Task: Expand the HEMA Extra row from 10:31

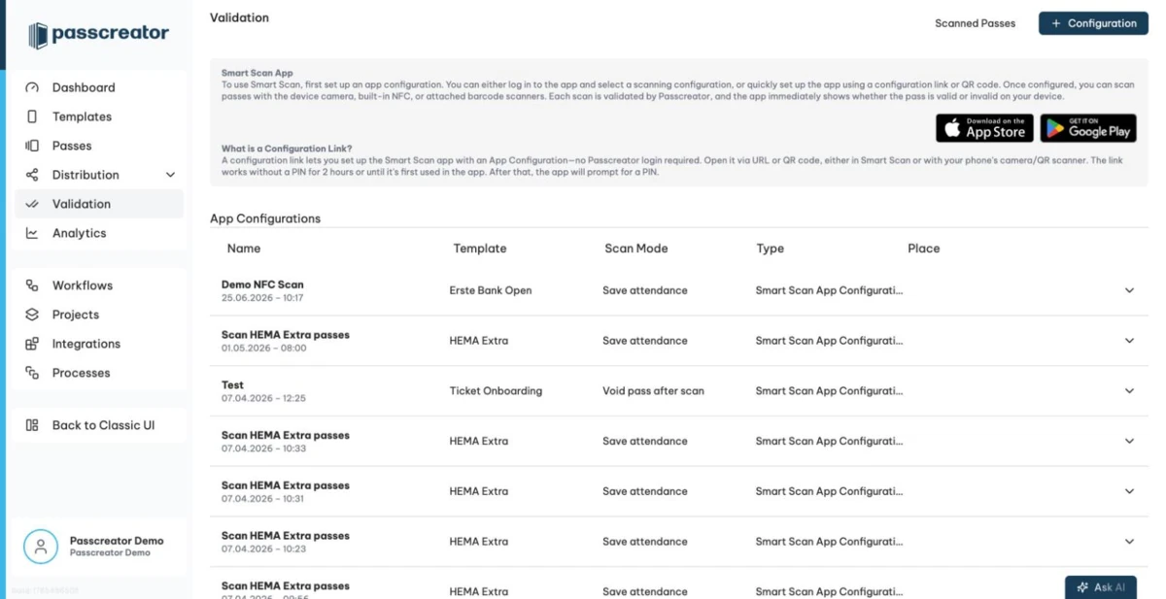Action: click(x=1129, y=491)
